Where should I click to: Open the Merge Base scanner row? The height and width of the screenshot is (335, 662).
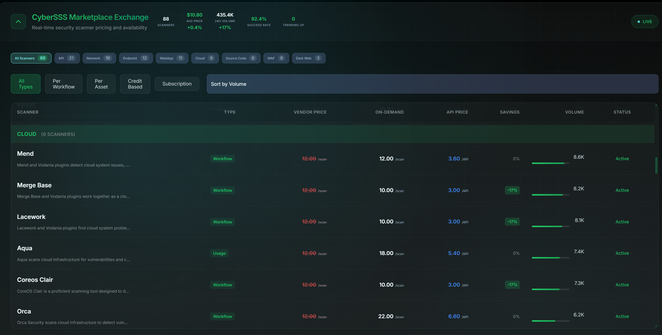coord(333,190)
